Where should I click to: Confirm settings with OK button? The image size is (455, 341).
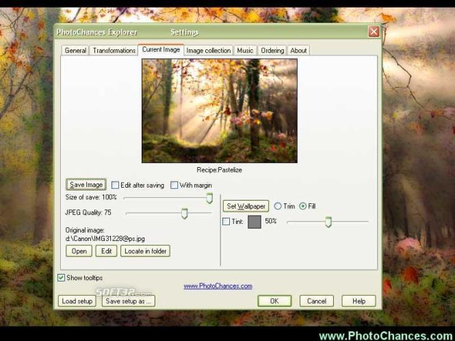[274, 301]
